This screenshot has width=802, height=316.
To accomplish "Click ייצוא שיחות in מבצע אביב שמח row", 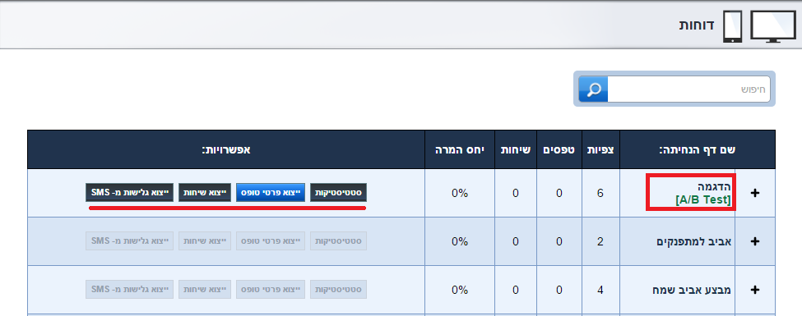I will pos(205,290).
